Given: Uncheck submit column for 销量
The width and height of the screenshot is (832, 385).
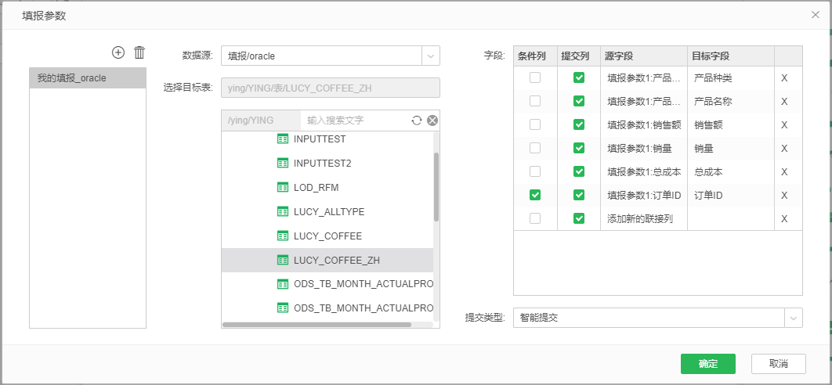Looking at the screenshot, I should click(578, 148).
